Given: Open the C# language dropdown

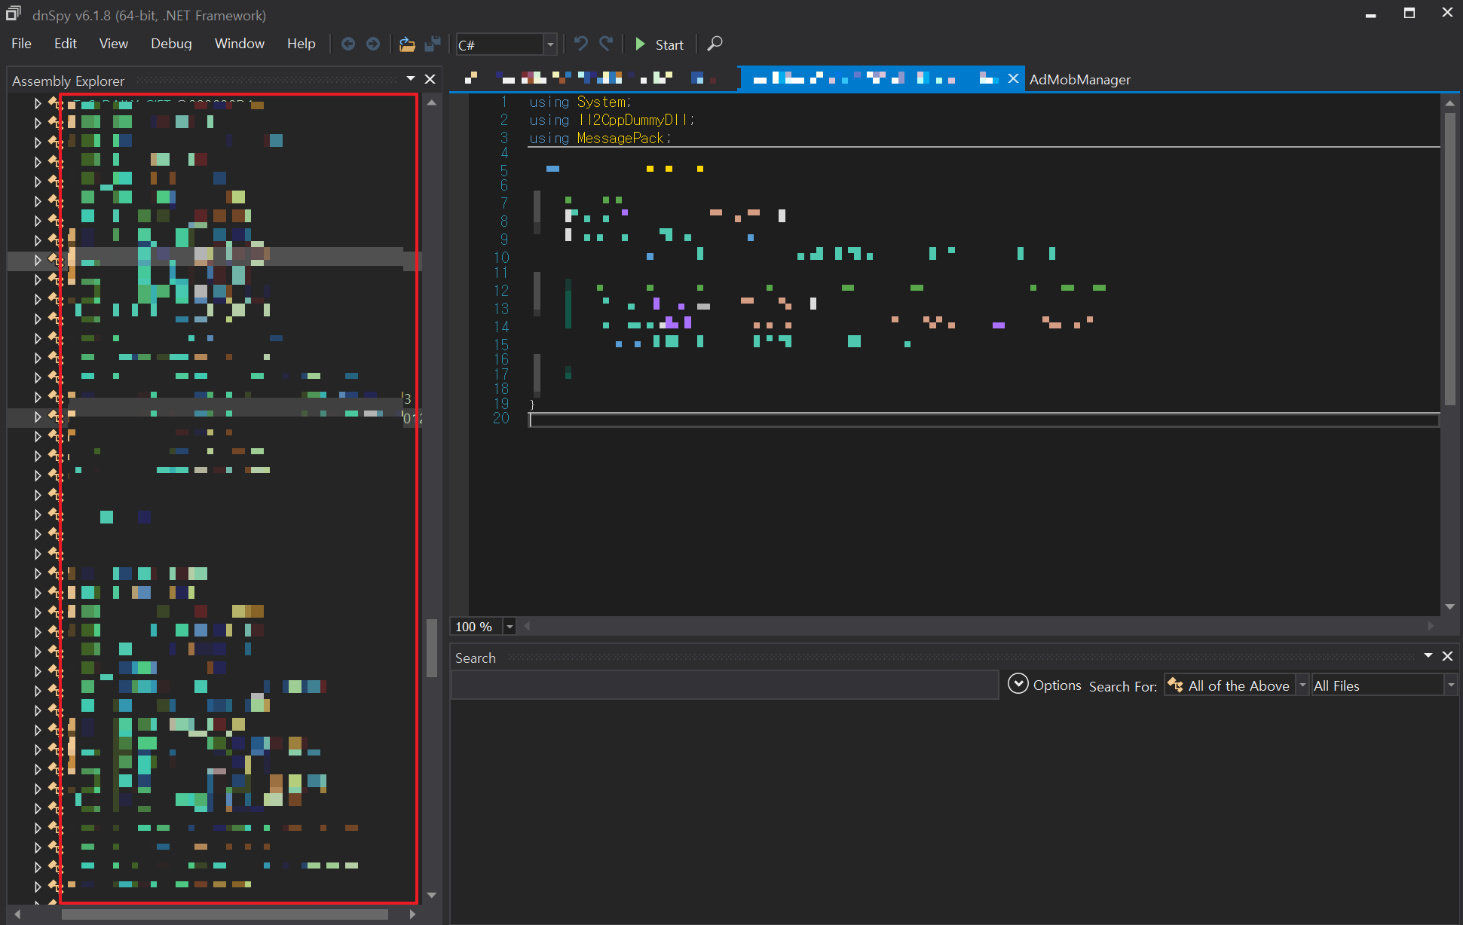Looking at the screenshot, I should coord(550,45).
